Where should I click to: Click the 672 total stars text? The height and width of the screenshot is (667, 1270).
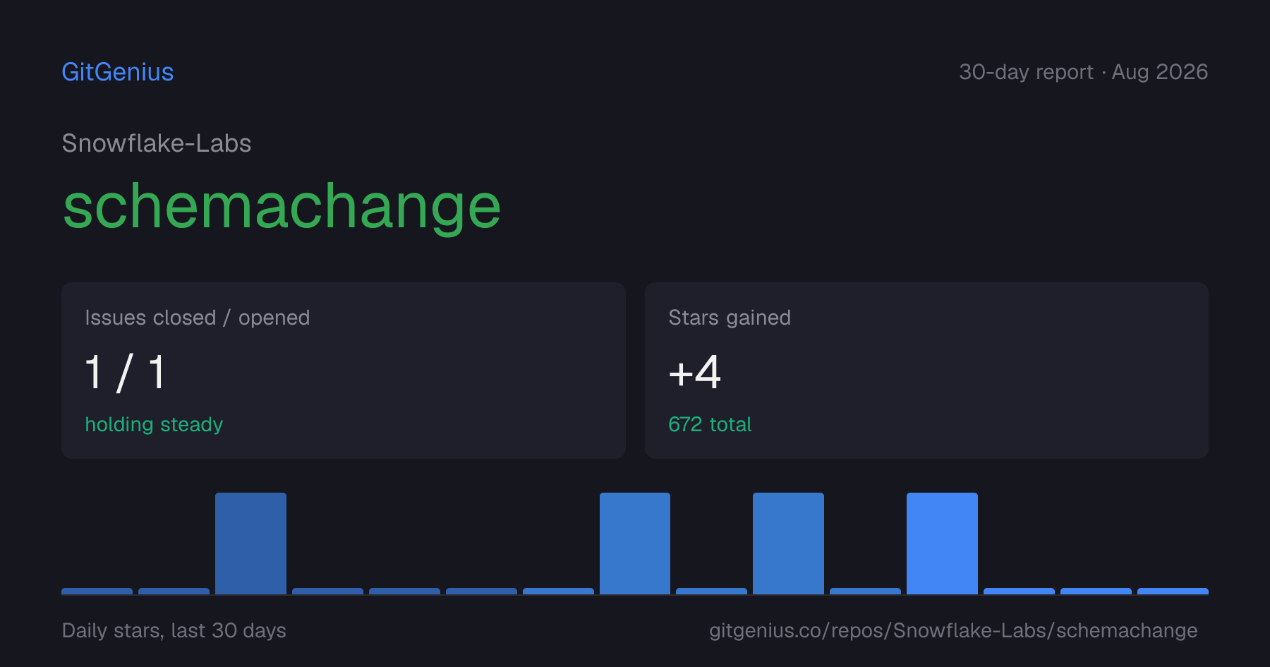(x=710, y=424)
